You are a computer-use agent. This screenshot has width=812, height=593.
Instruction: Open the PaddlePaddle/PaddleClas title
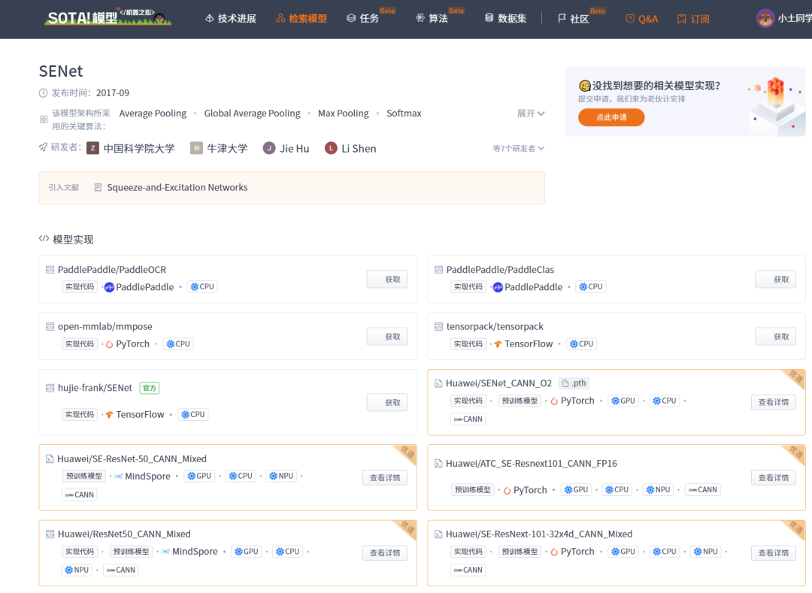point(500,270)
